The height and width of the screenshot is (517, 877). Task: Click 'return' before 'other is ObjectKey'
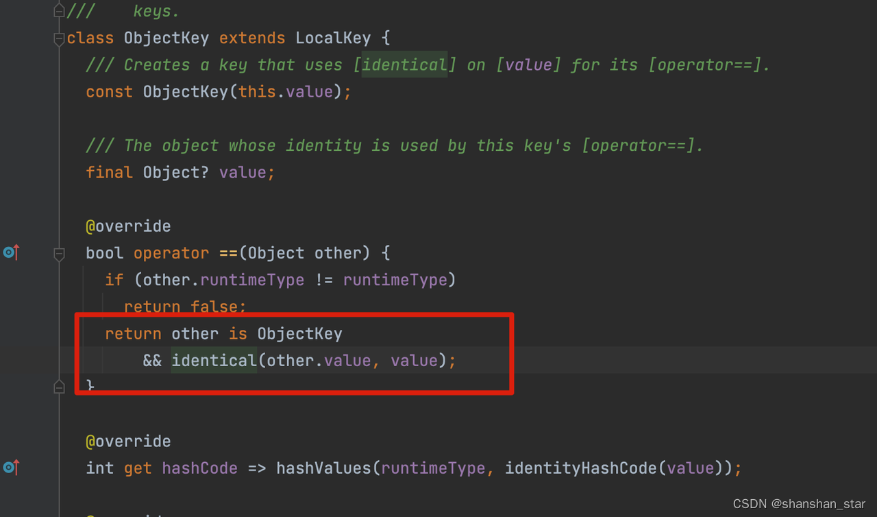point(133,334)
